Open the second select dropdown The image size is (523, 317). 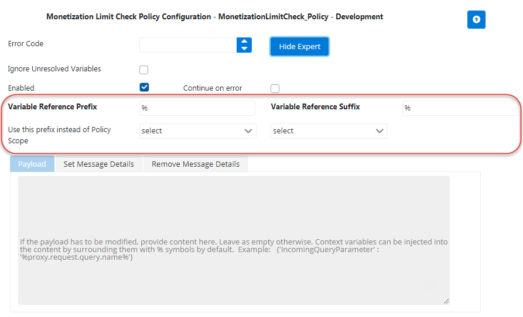point(329,131)
